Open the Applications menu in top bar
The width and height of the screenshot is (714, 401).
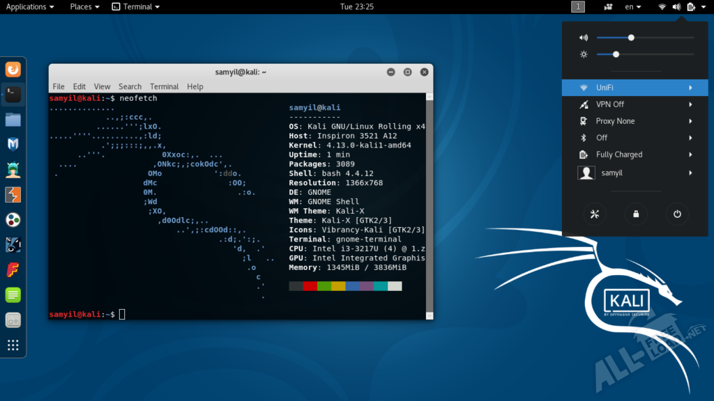[x=30, y=7]
